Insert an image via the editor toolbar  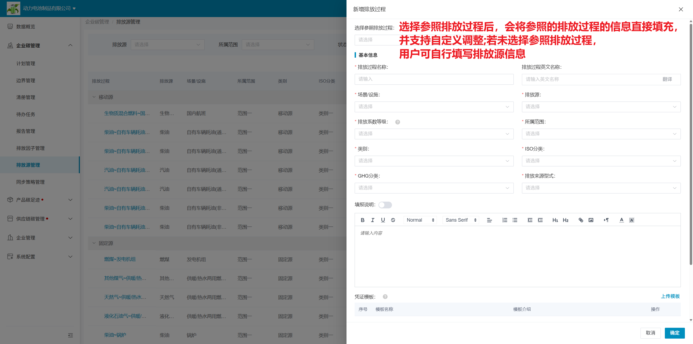click(591, 220)
